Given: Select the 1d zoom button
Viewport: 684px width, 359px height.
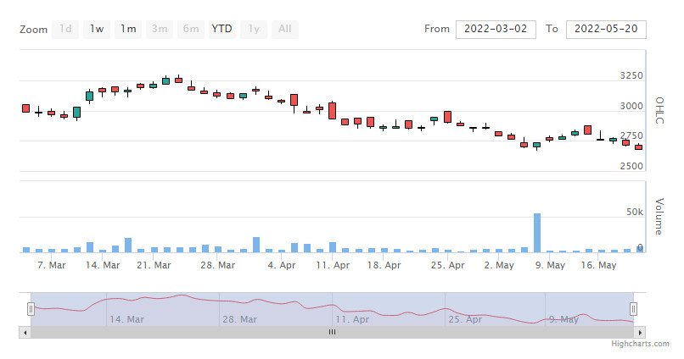Looking at the screenshot, I should [65, 29].
